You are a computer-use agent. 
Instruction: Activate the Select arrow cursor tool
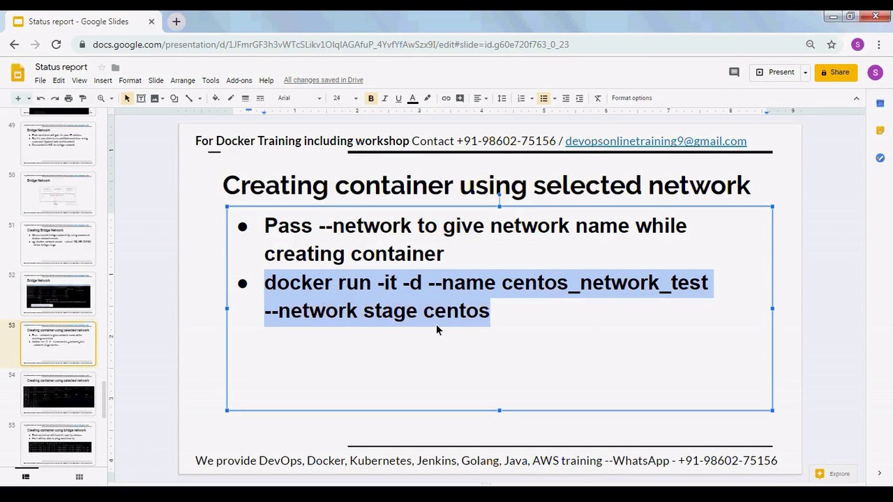(x=127, y=98)
